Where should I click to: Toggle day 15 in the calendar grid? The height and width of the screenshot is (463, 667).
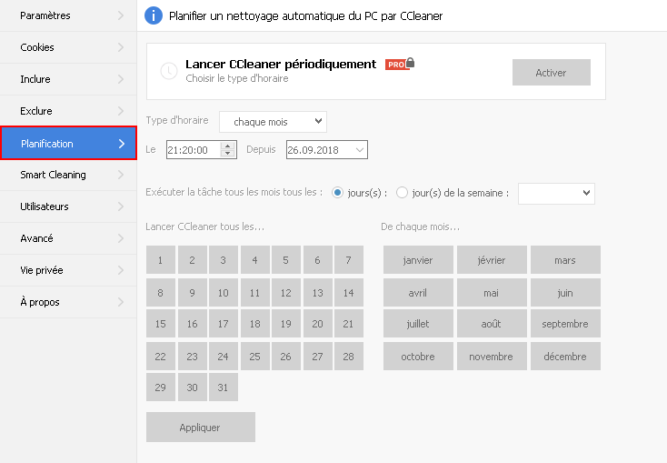pyautogui.click(x=160, y=324)
